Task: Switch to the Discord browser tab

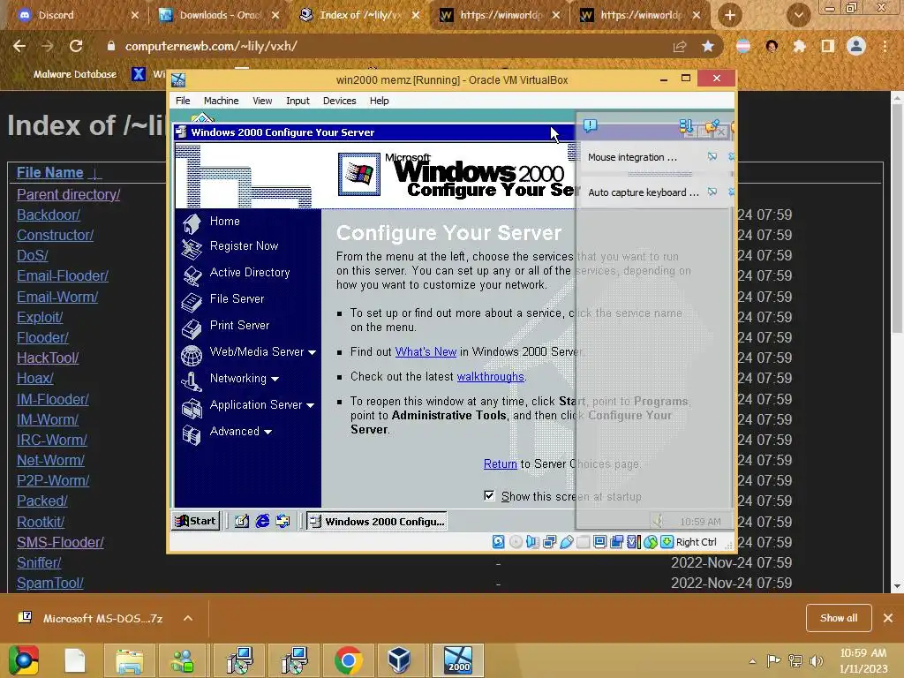Action: (x=78, y=16)
